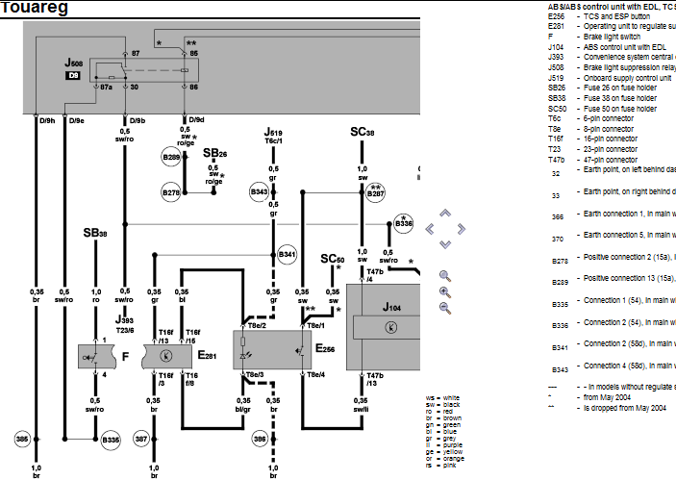Select the legend row '16-pin connector'
Viewport: 676px width, 480px height.
[592, 139]
